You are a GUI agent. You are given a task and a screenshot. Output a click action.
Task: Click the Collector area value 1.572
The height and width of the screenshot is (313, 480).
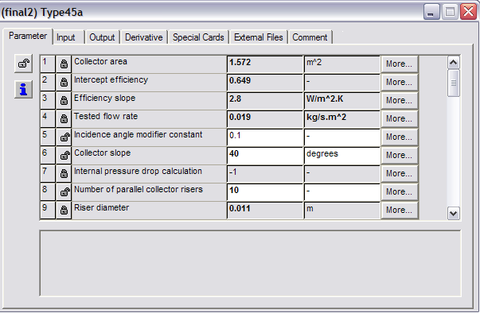[265, 64]
